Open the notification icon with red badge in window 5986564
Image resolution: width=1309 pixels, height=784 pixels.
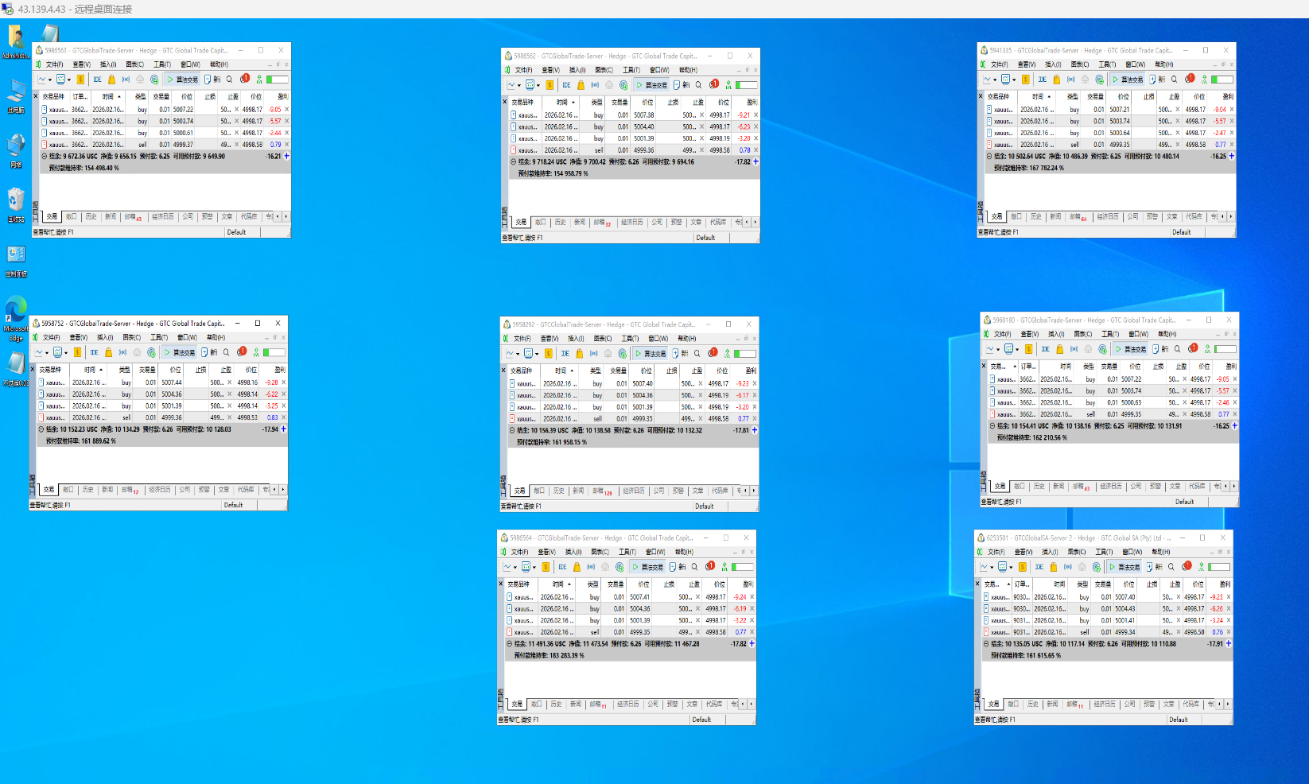click(709, 566)
